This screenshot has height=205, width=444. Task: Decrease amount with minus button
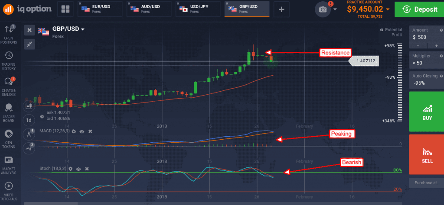[418, 46]
